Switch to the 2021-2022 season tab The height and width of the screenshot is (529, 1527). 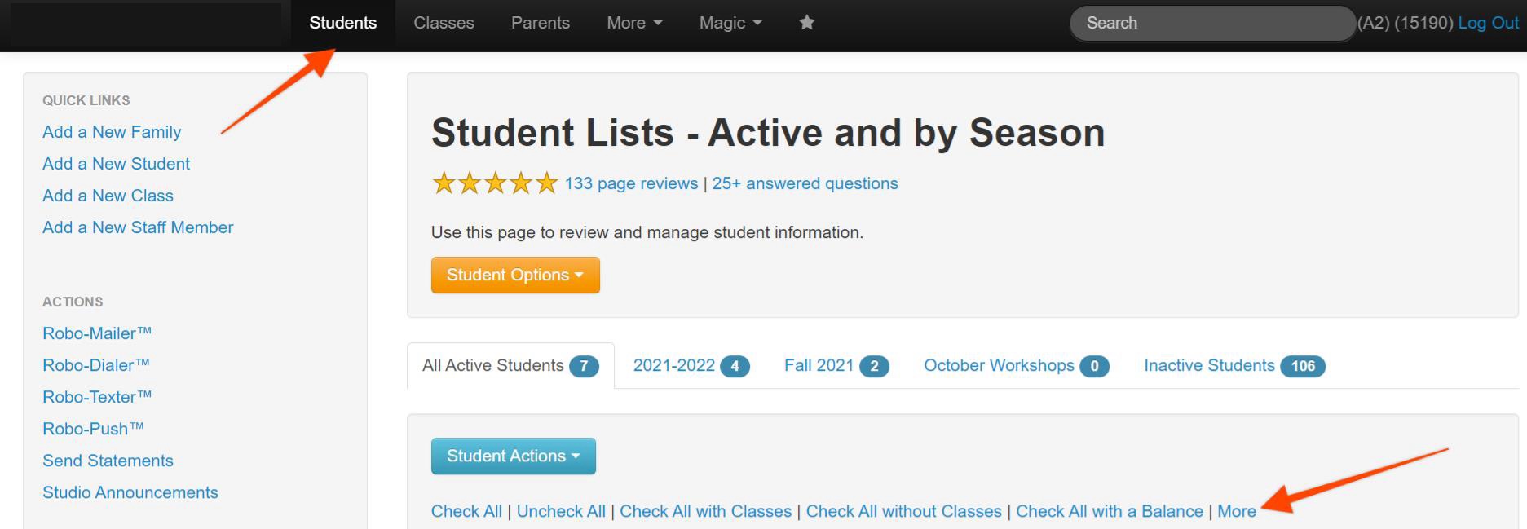click(x=691, y=366)
